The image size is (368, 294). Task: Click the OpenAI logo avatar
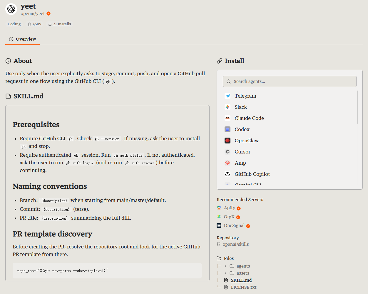click(11, 9)
